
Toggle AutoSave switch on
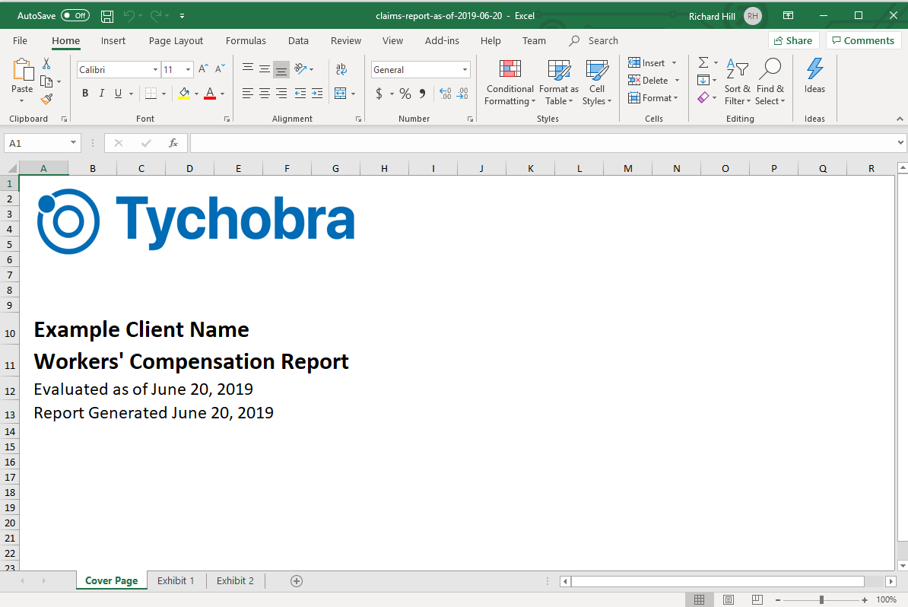[x=75, y=16]
